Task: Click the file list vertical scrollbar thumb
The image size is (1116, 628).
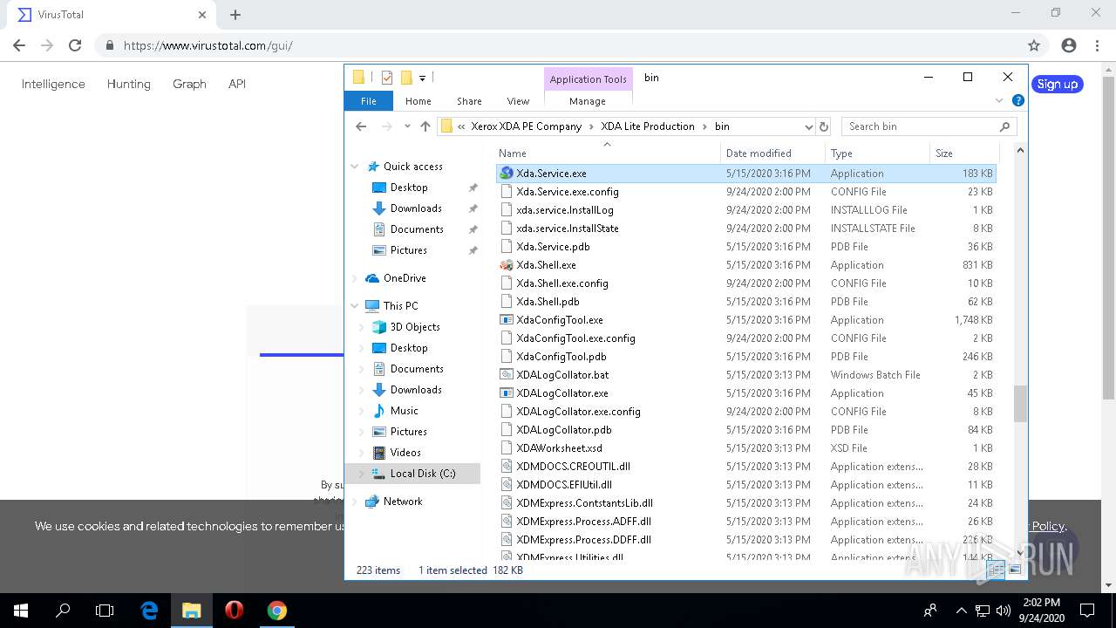Action: (1019, 404)
